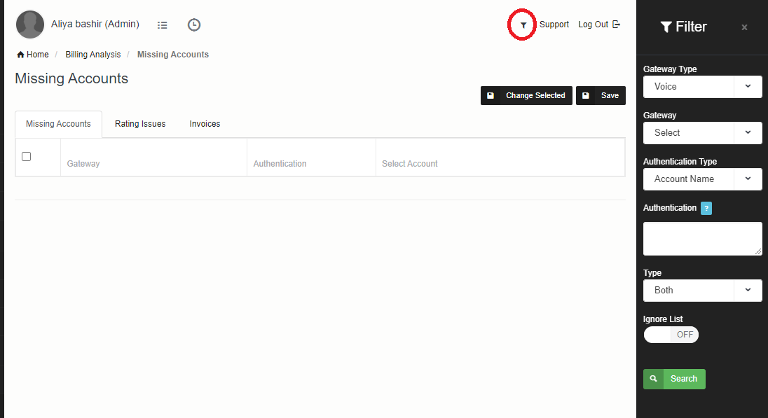Close the Filter panel with X
Screen dimensions: 768x418
pos(744,27)
